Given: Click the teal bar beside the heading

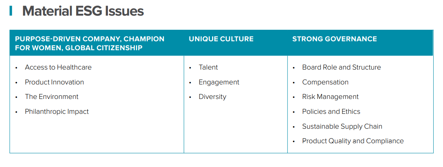Looking at the screenshot, I should 11,11.
